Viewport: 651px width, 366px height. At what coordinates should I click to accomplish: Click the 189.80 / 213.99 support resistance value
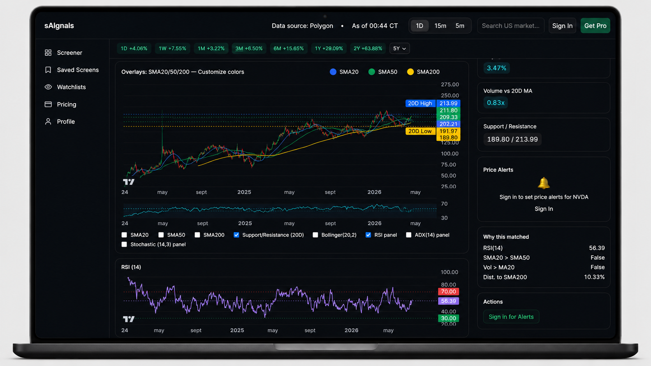coord(512,139)
